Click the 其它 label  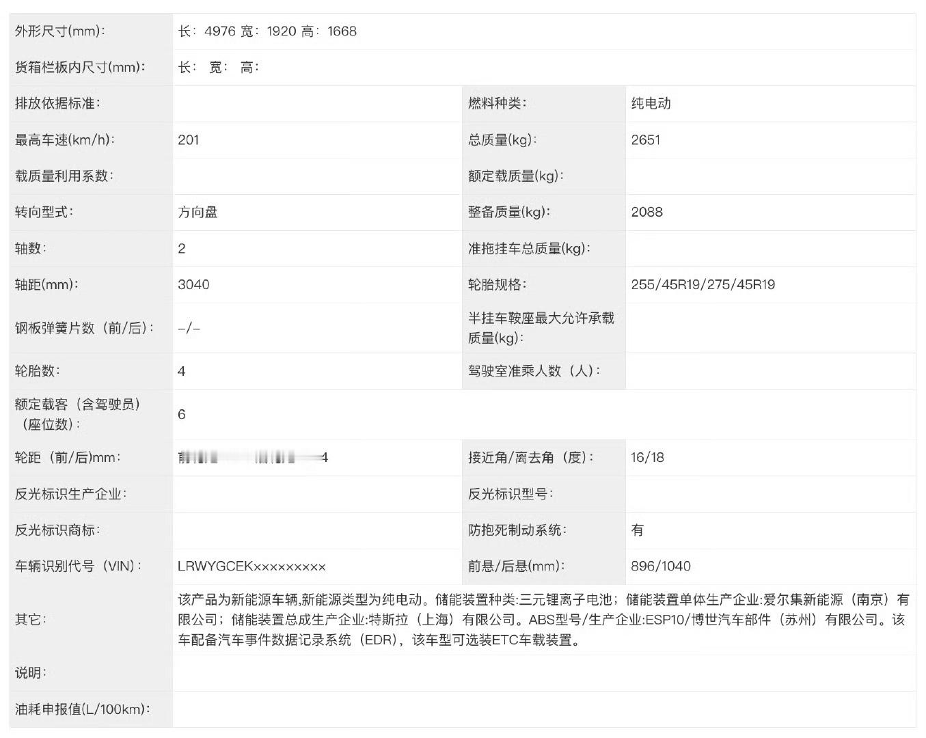(31, 620)
